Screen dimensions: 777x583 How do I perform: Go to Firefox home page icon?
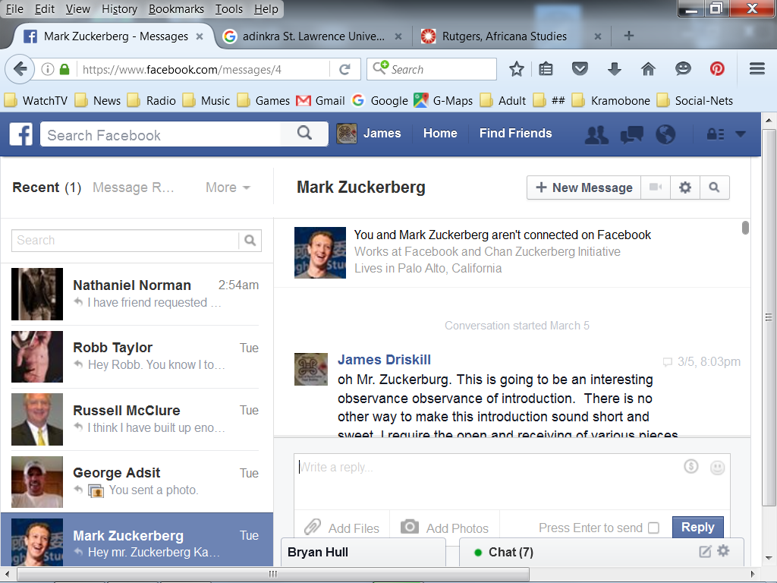point(648,69)
